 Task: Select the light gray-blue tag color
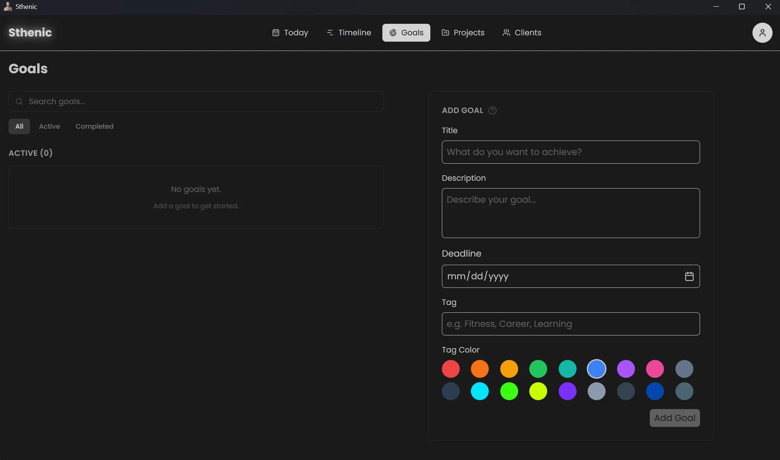pyautogui.click(x=597, y=391)
